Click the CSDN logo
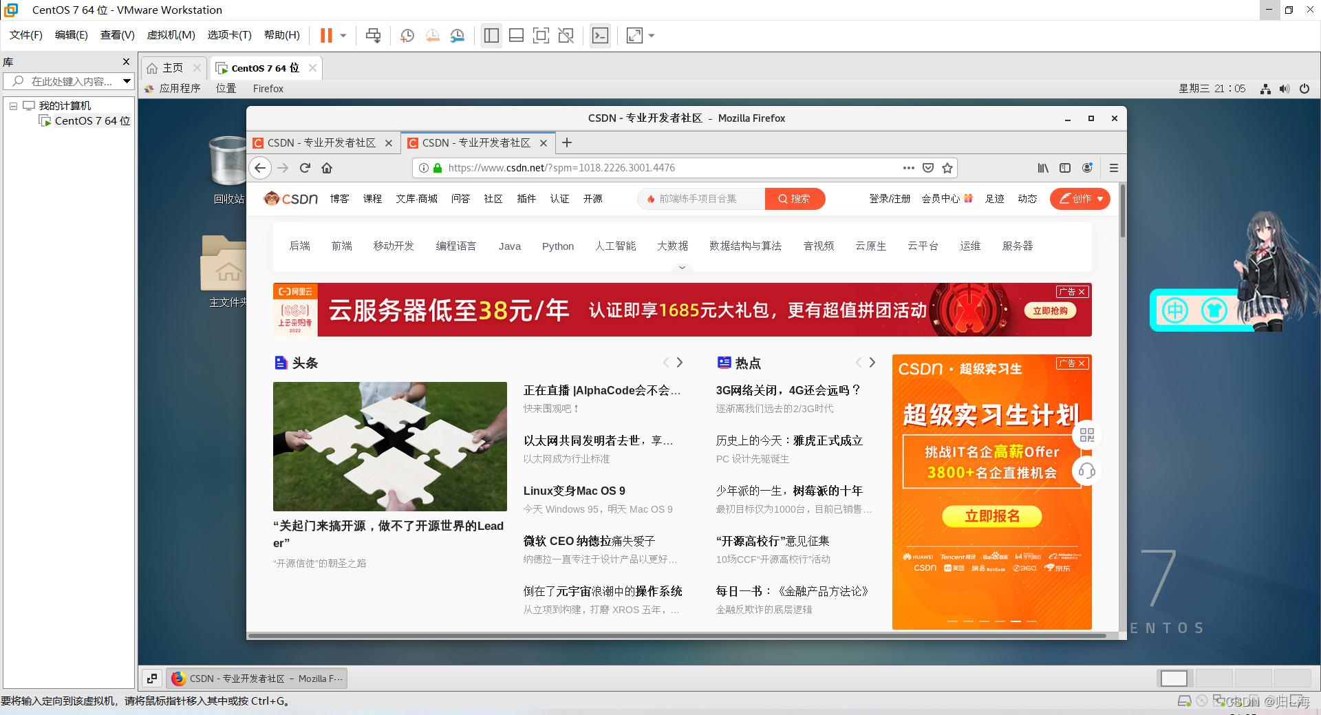This screenshot has height=715, width=1321. 290,199
